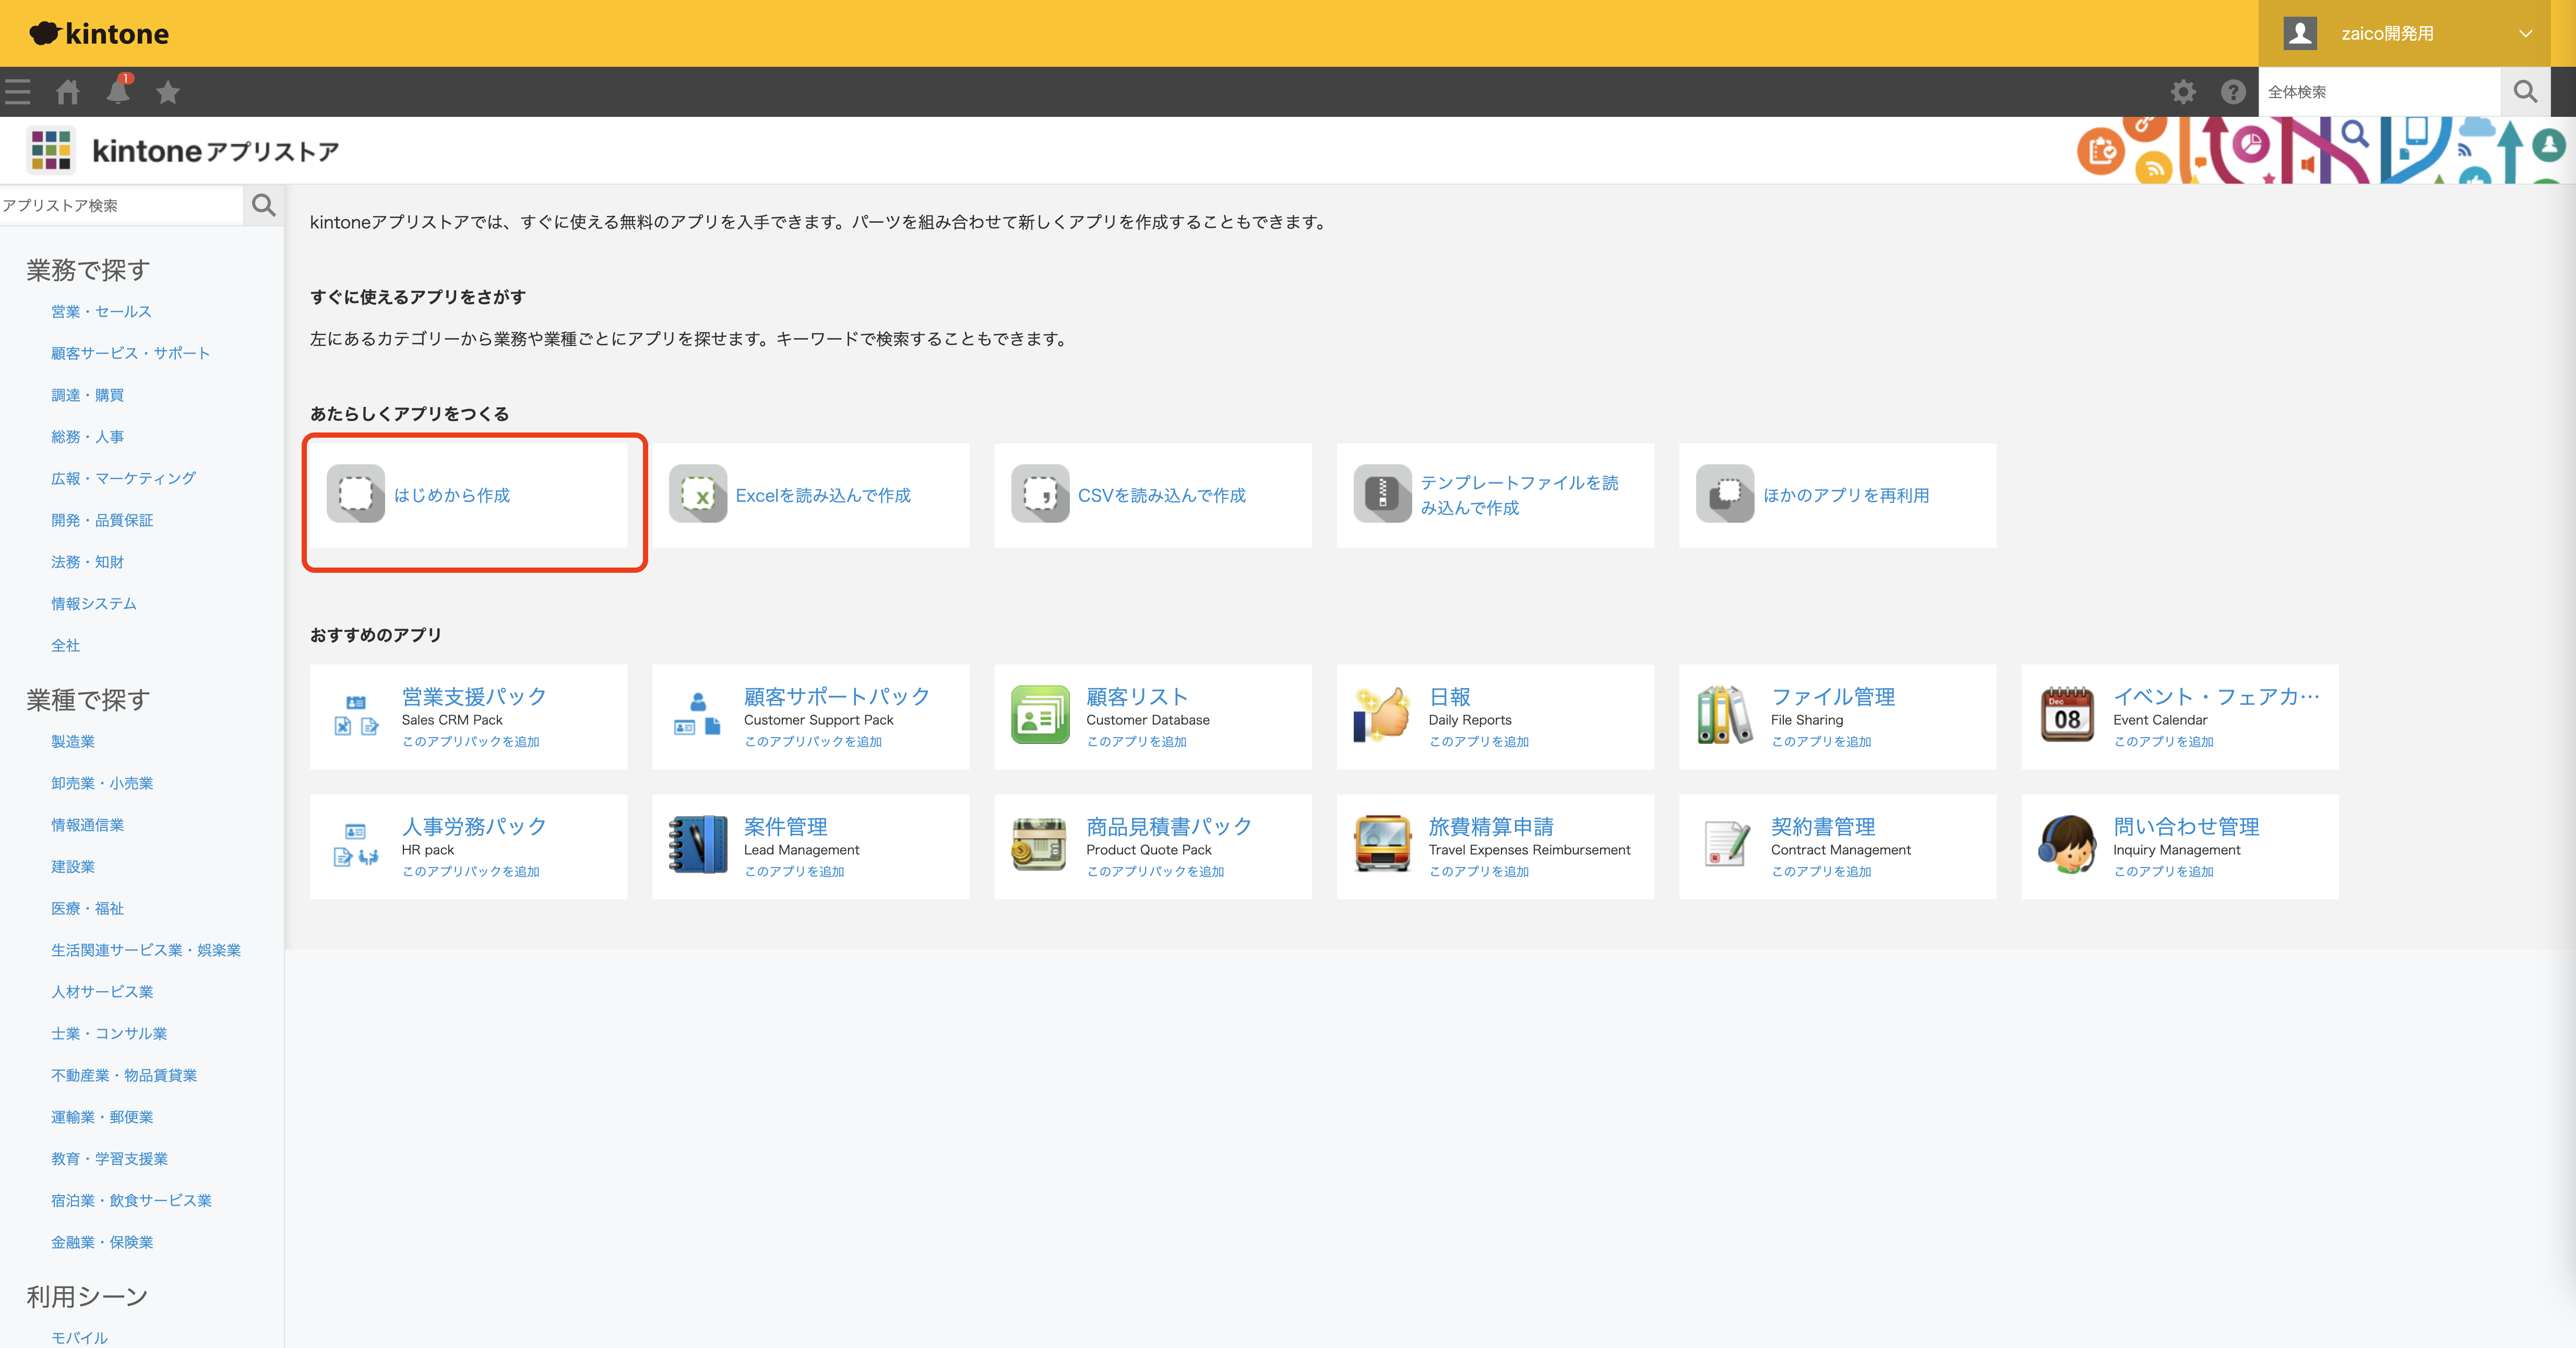Select 法務・知財 category
This screenshot has height=1348, width=2576.
87,562
